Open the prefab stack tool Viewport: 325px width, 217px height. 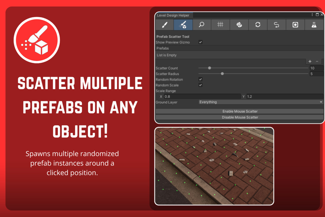(239, 25)
